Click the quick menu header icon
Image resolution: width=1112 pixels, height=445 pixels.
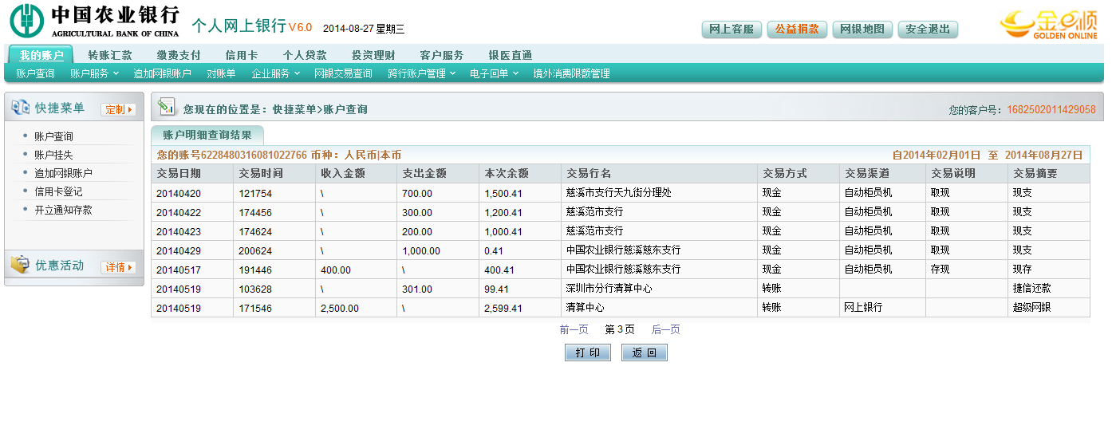point(20,108)
